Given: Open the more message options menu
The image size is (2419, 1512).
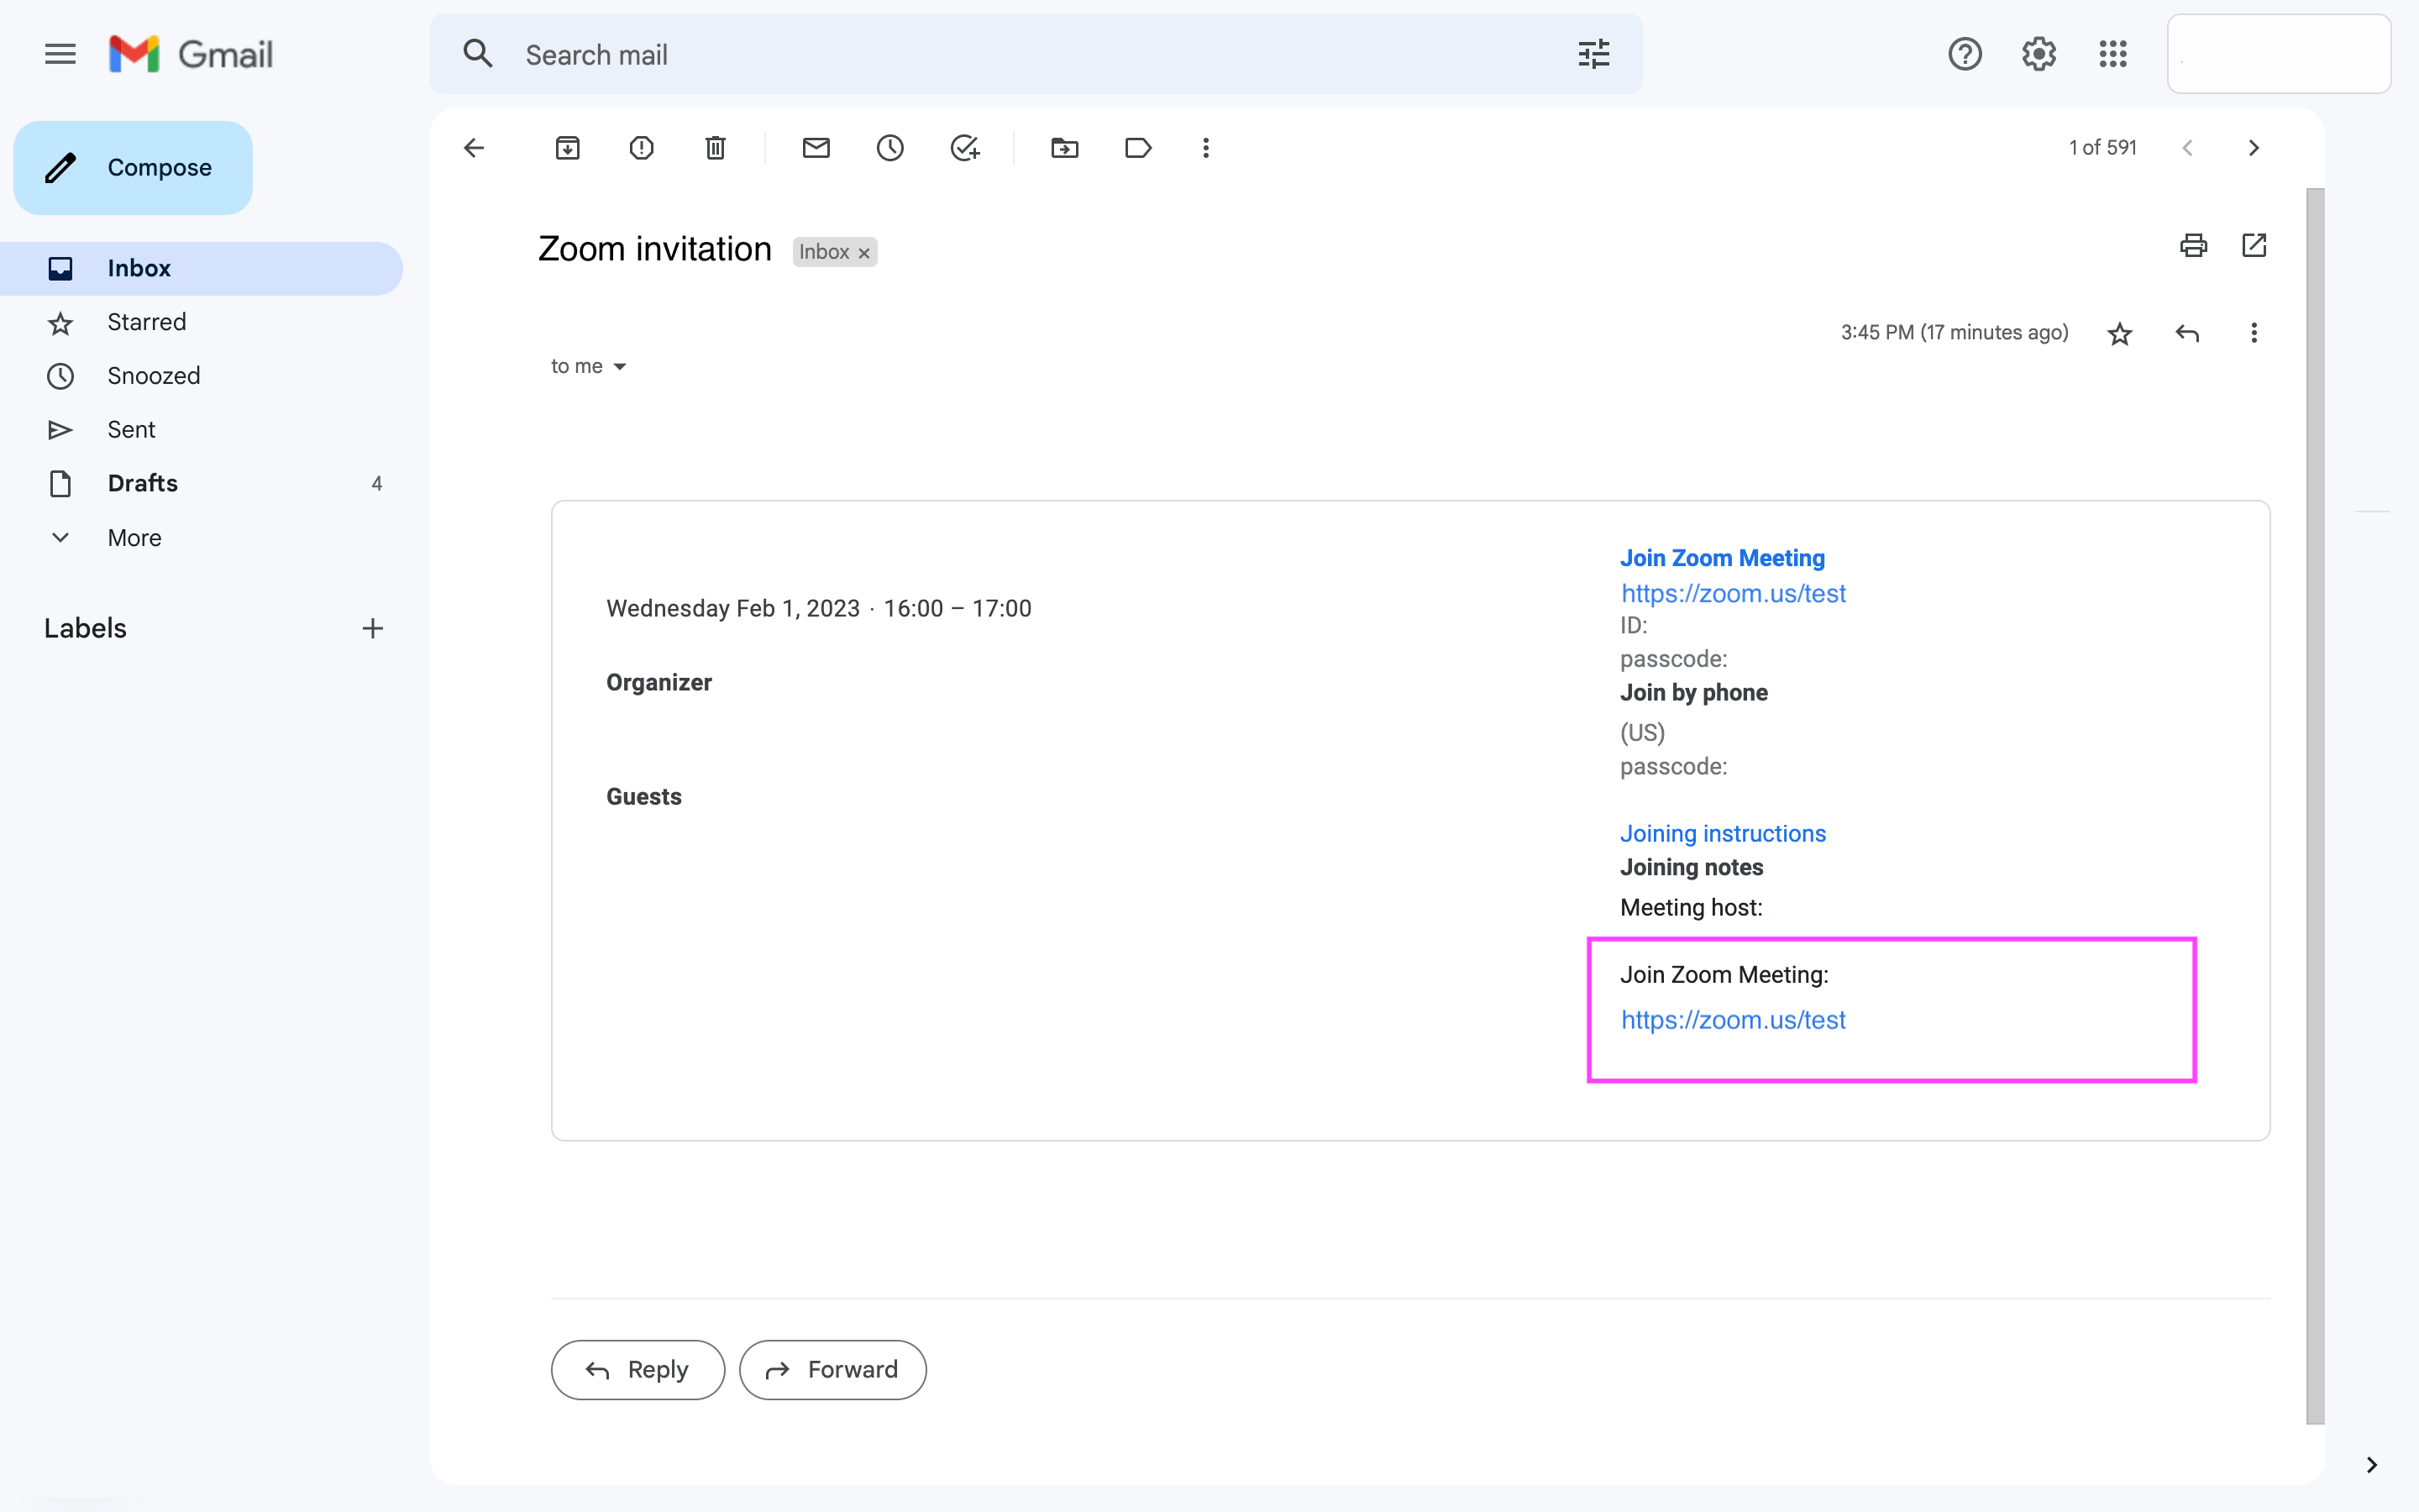Looking at the screenshot, I should coord(2254,333).
